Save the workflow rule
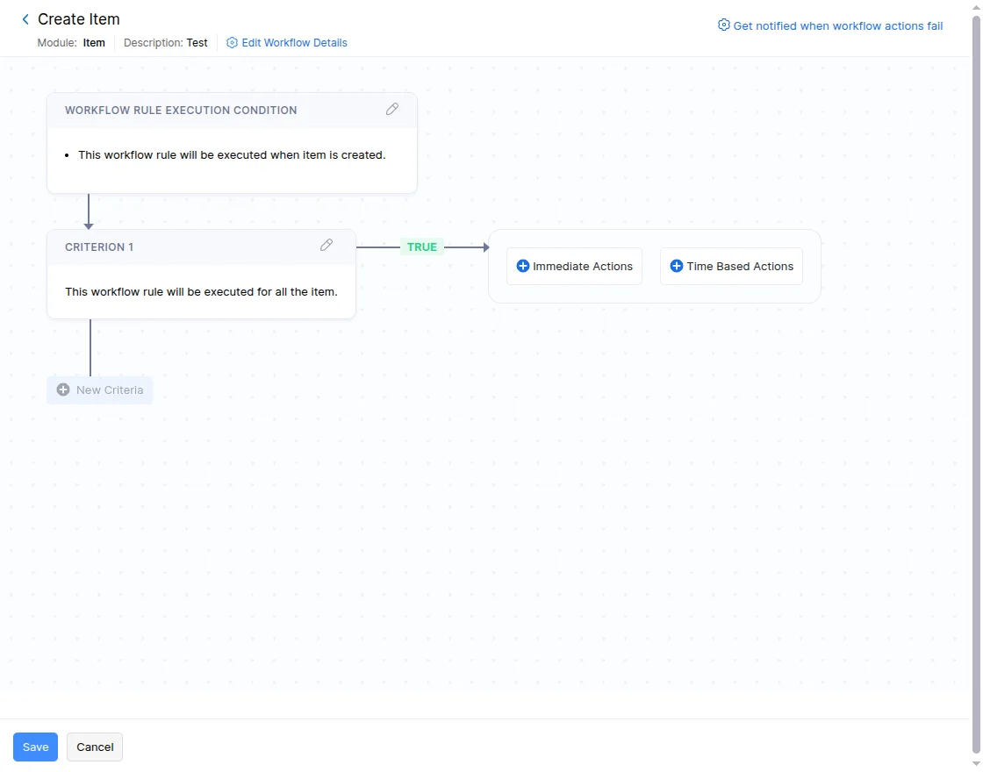983x772 pixels. coord(36,747)
